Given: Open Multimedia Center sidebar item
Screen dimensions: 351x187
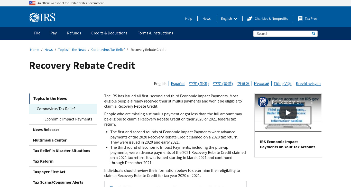Looking at the screenshot, I should coord(63,140).
